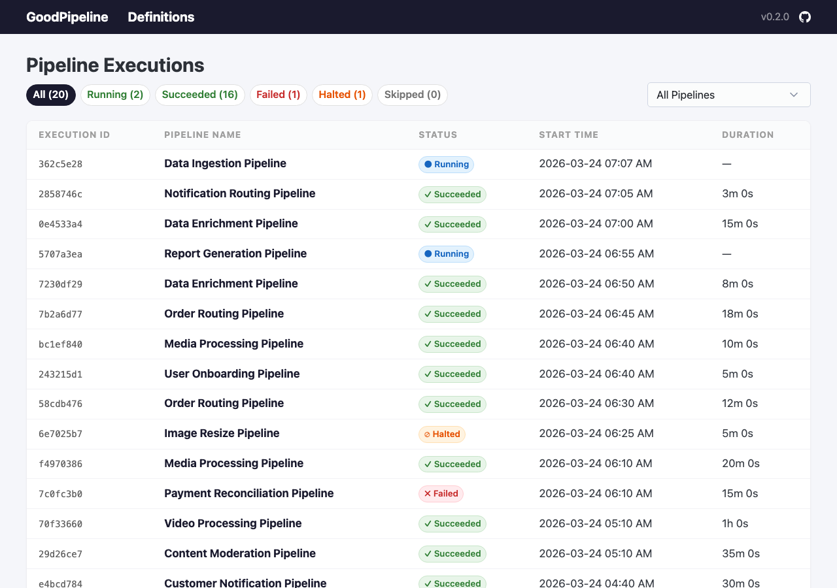Viewport: 837px width, 588px height.
Task: Open the GitHub icon in header
Action: 805,17
